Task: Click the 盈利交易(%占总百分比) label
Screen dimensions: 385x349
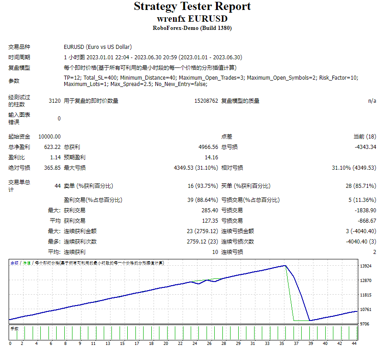Action: (x=93, y=200)
